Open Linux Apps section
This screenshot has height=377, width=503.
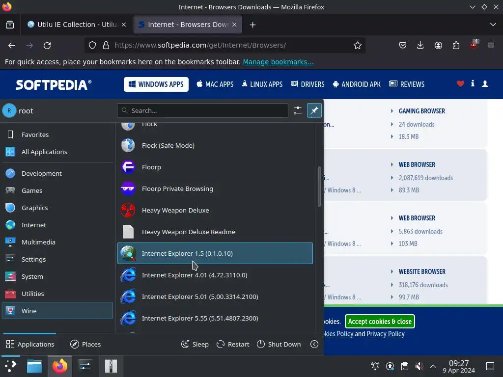[x=262, y=84]
